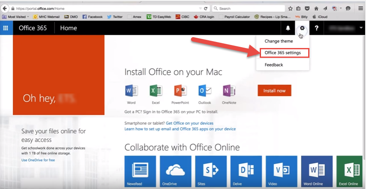Open the TD EasyWeb bookmark

[x=159, y=17]
